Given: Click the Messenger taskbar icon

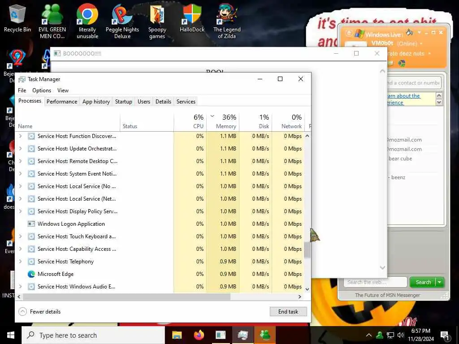Looking at the screenshot, I should point(265,335).
